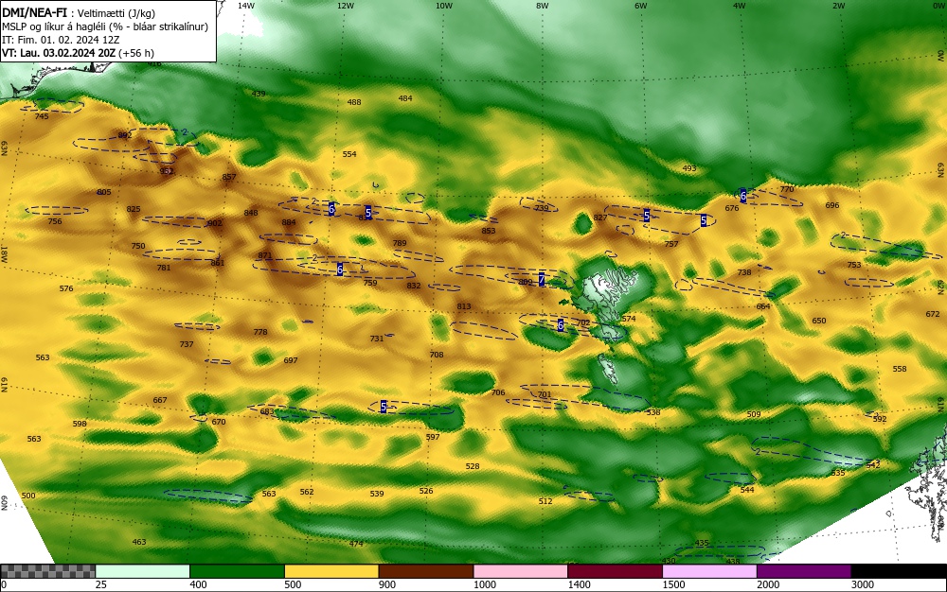The width and height of the screenshot is (947, 592).
Task: Click the 2W longitude label
Action: tap(838, 6)
